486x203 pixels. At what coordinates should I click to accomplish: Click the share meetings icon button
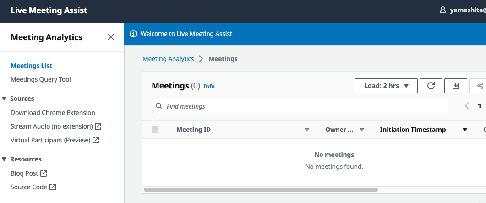click(x=480, y=86)
